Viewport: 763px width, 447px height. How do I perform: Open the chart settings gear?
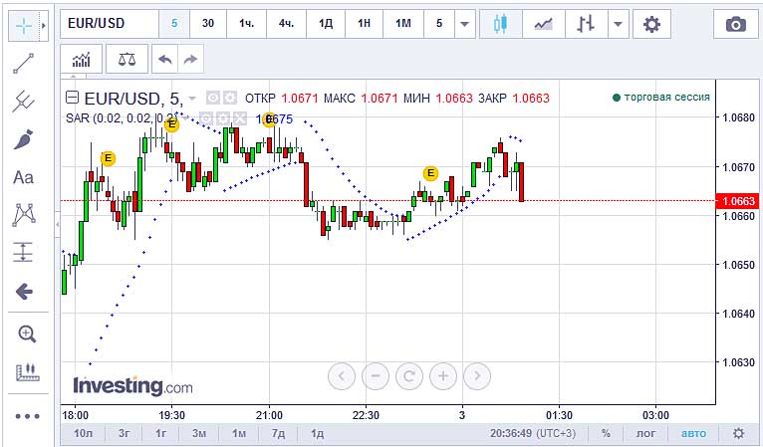click(651, 24)
